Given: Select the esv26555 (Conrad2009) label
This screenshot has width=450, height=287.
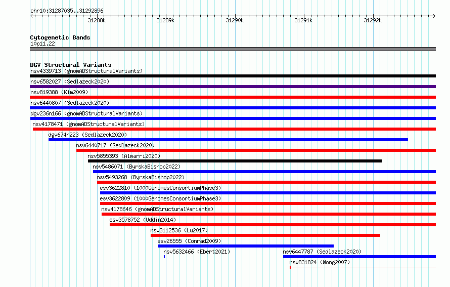Looking at the screenshot, I should 189,241.
